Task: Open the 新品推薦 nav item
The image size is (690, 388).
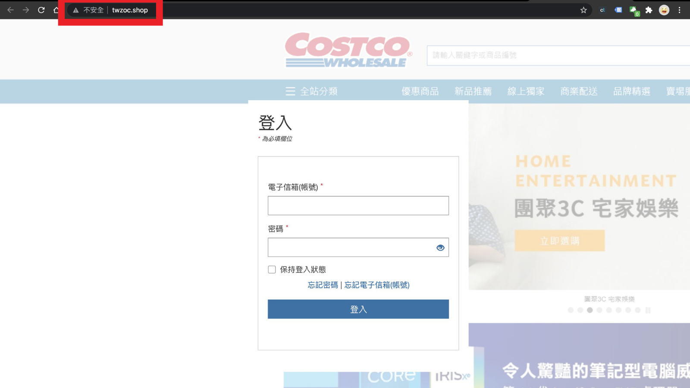Action: [473, 91]
